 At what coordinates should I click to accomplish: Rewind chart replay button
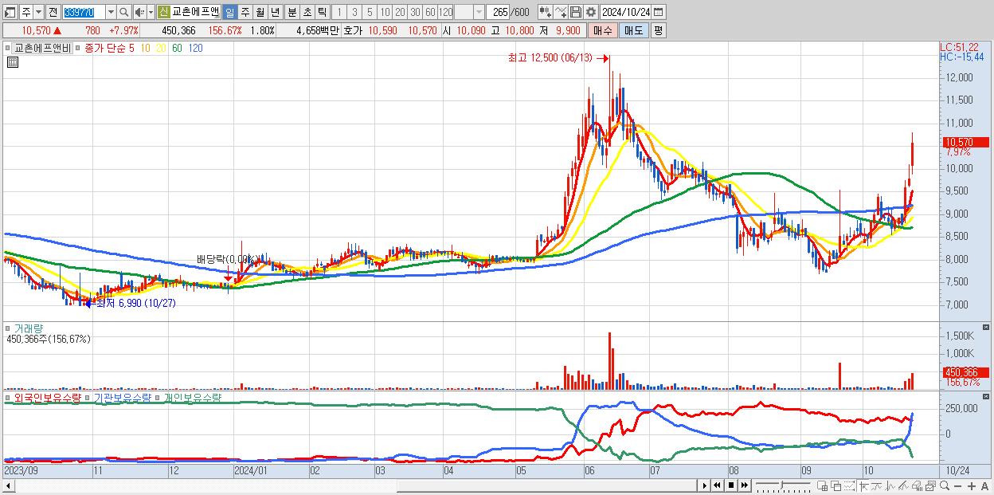click(718, 485)
